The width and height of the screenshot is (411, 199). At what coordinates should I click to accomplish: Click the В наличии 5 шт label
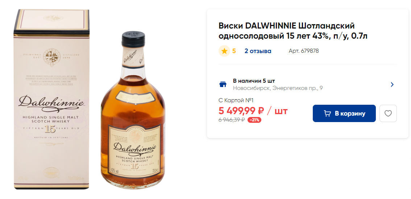click(x=254, y=81)
